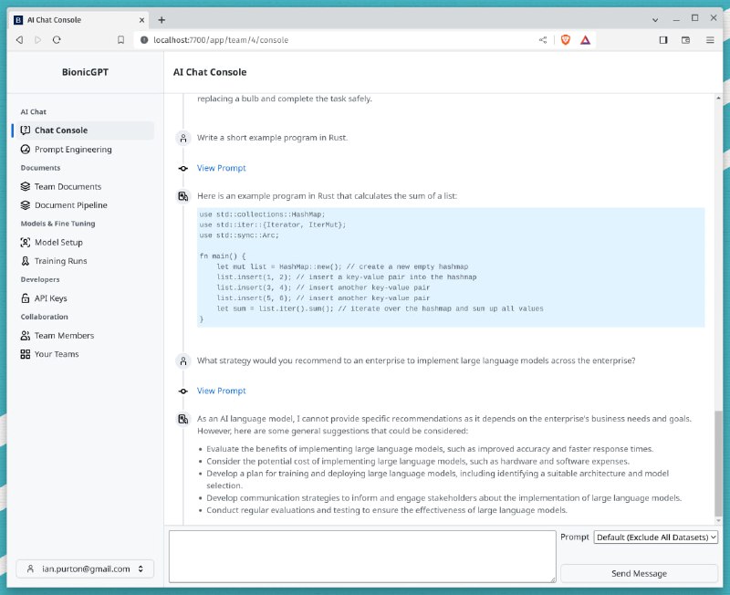The image size is (730, 595).
Task: Open Document Pipeline in the sidebar
Action: click(70, 205)
